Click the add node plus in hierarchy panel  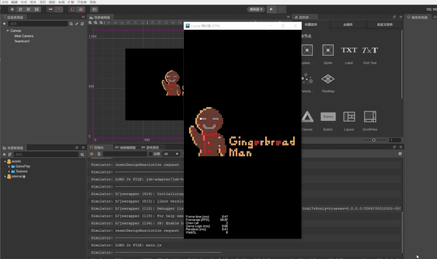point(4,24)
